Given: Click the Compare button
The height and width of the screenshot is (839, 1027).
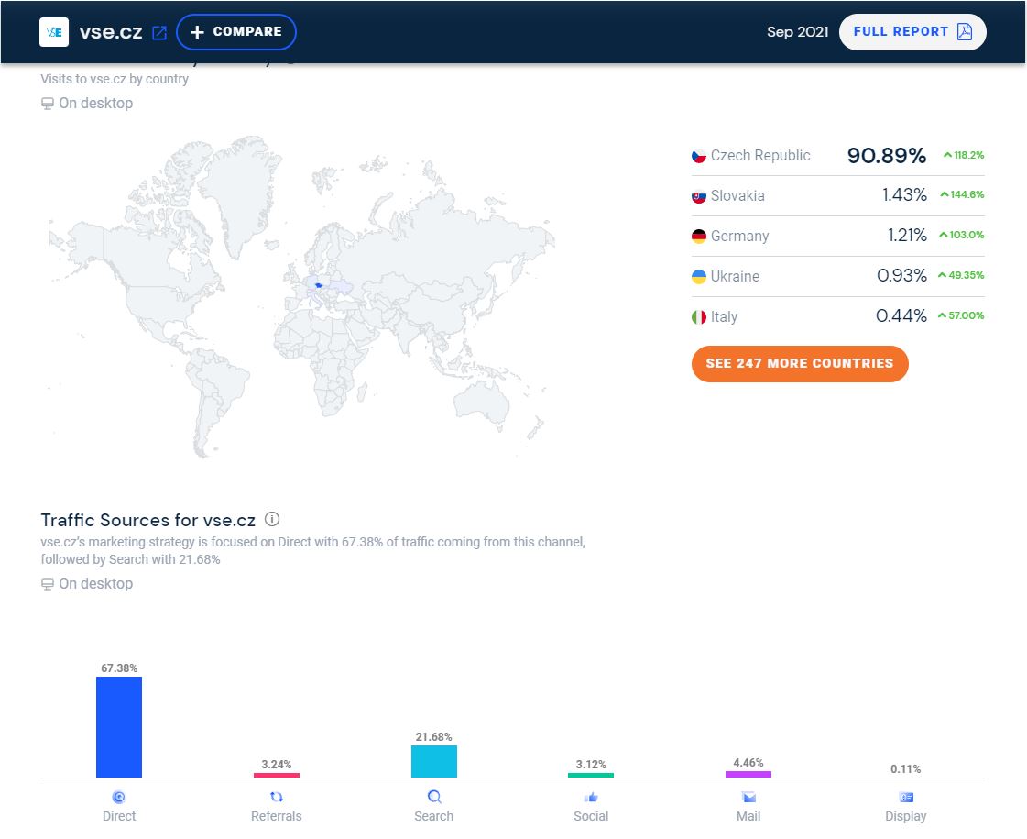Looking at the screenshot, I should tap(236, 32).
